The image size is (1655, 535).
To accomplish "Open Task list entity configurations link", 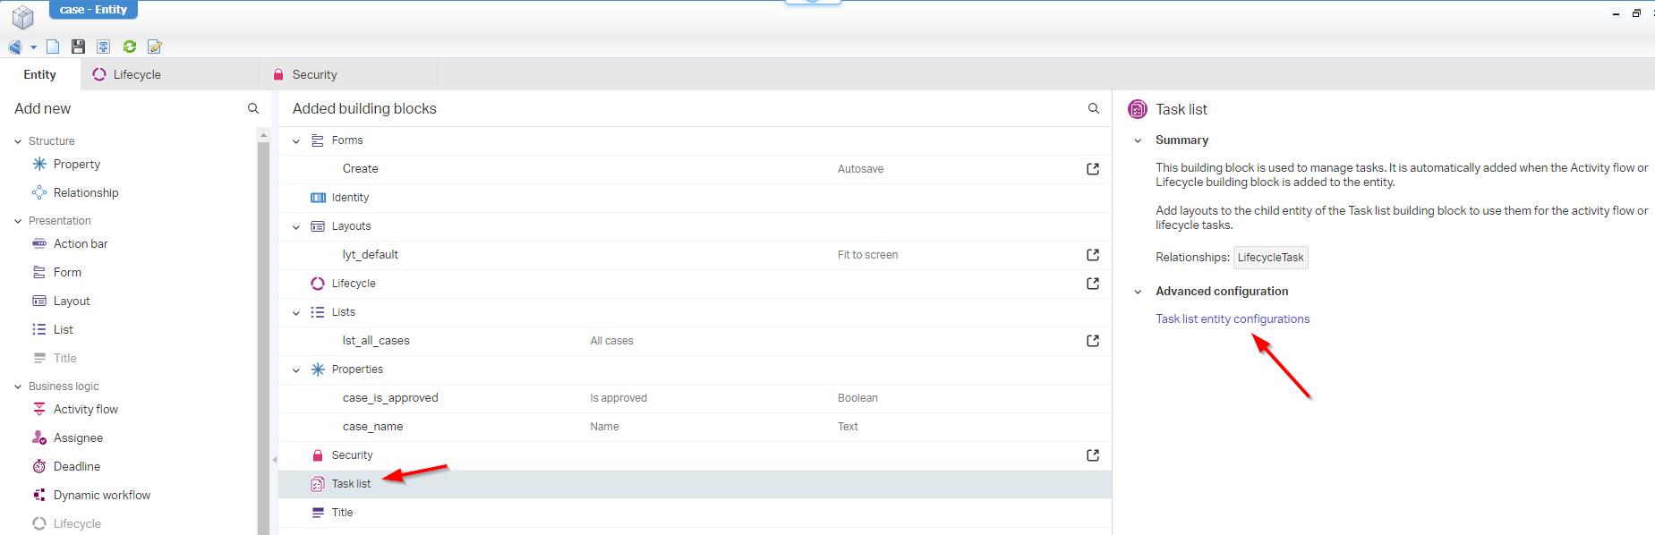I will (1232, 319).
